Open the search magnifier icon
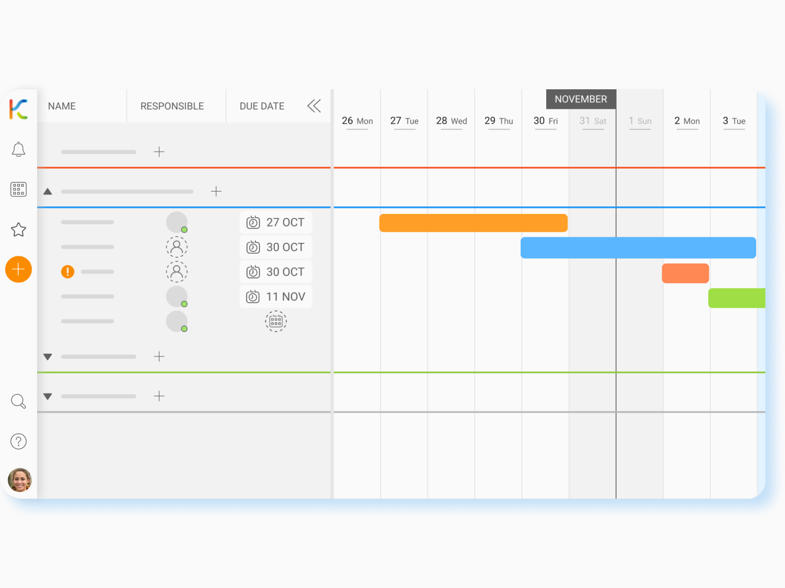 click(x=19, y=401)
